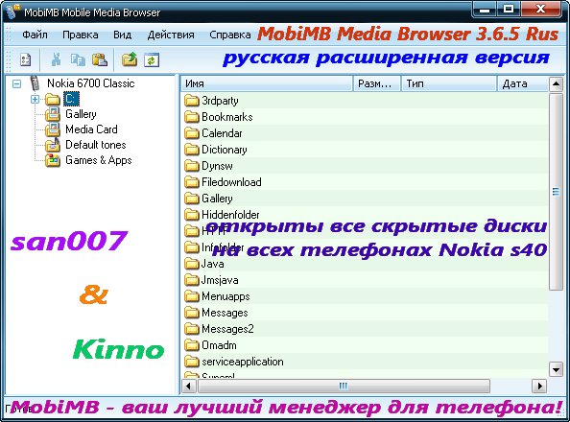Maximize the MobiMB window

point(509,9)
